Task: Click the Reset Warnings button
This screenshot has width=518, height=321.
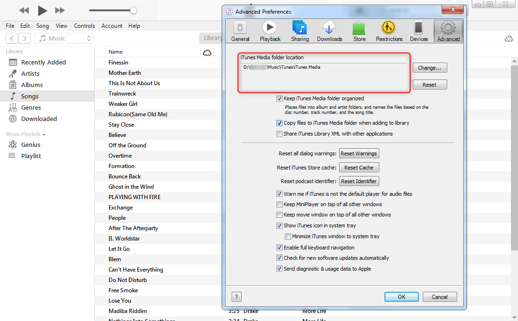Action: (x=359, y=153)
